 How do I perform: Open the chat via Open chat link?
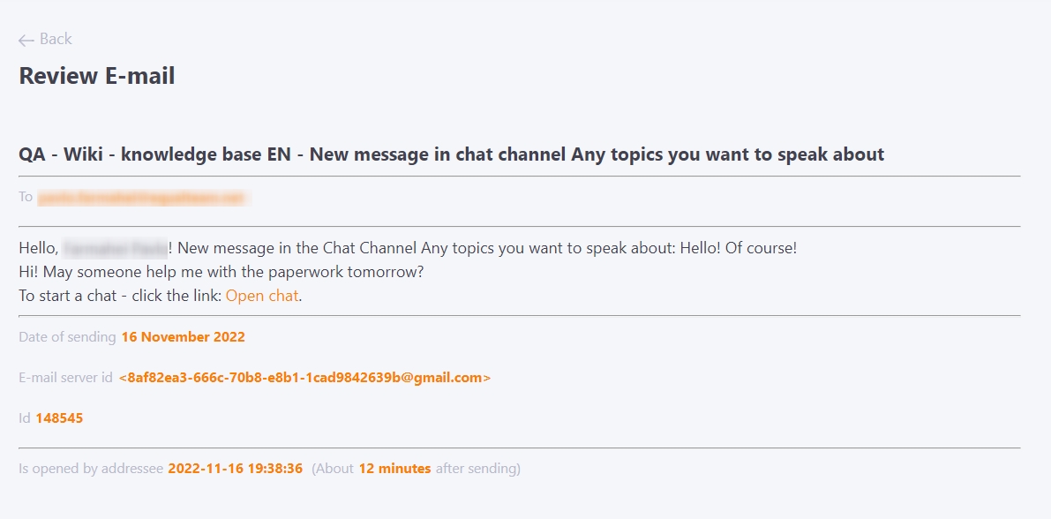tap(262, 296)
